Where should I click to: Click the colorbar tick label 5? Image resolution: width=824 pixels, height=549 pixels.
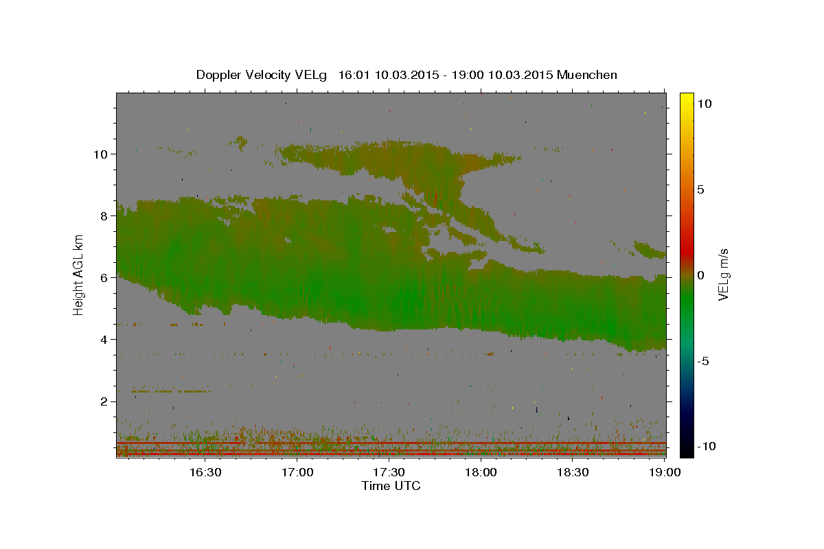click(x=700, y=189)
